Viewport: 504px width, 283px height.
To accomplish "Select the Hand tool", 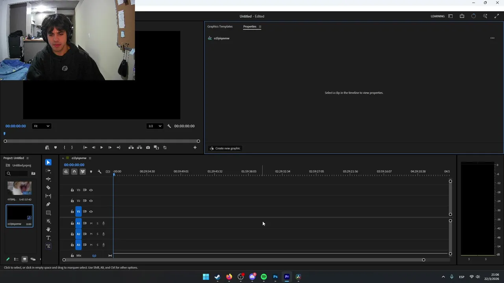I will (x=48, y=229).
